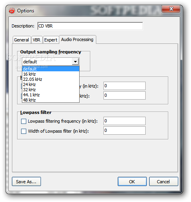This screenshot has height=202, width=191.
Task: Choose 24 kHz from the dropdown
Action: coord(51,84)
